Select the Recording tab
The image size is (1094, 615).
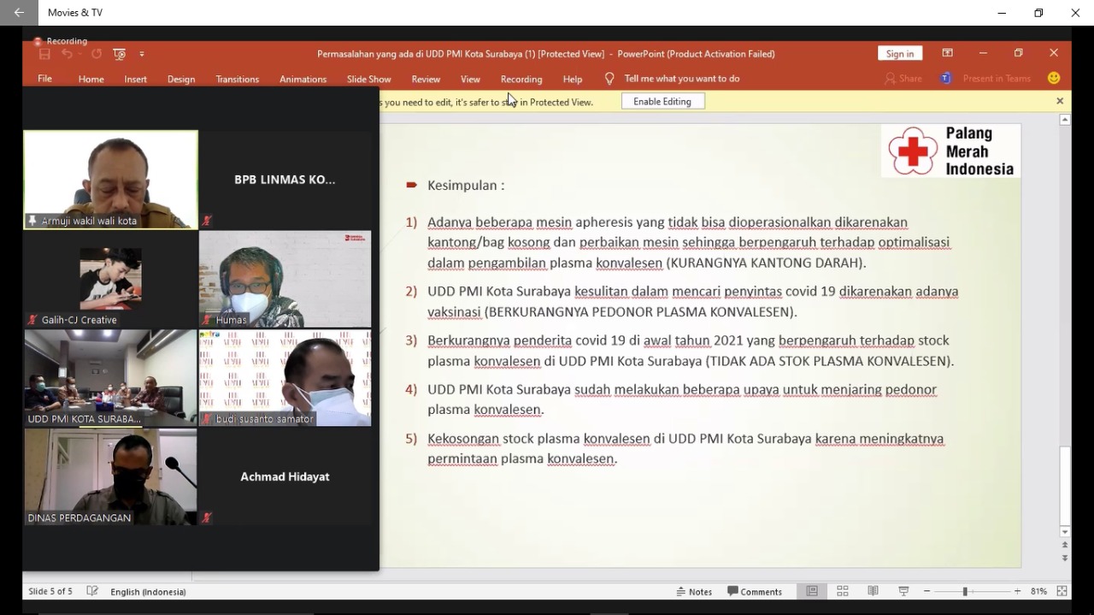(x=521, y=79)
